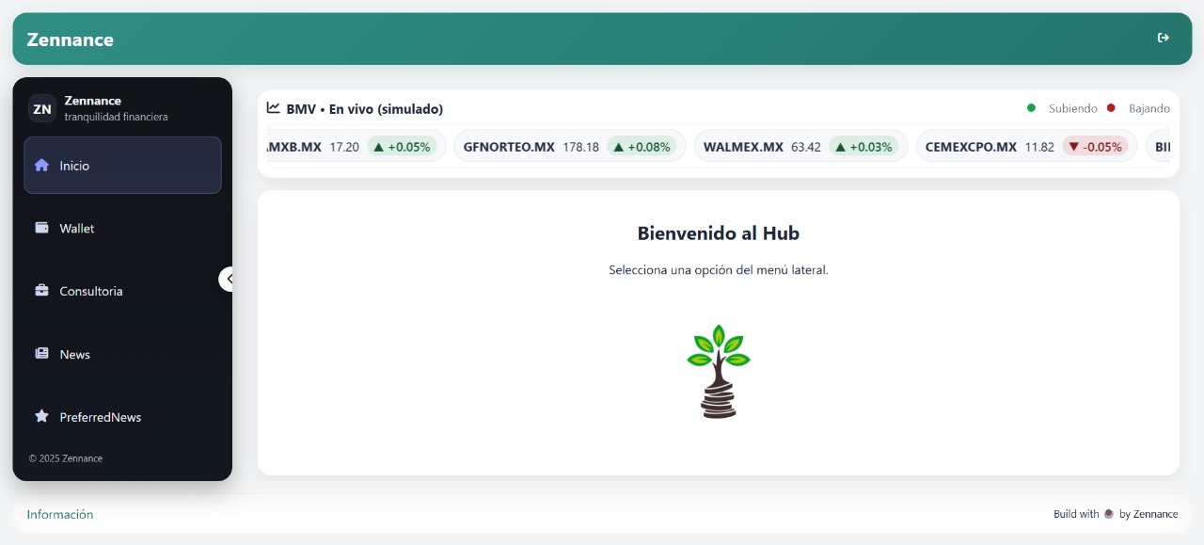The height and width of the screenshot is (545, 1204).
Task: Click the 17.20 price value
Action: click(344, 147)
